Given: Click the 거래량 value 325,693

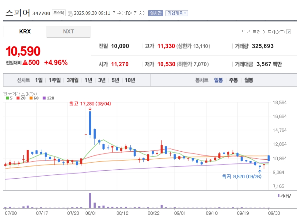Looking at the screenshot, I should (x=263, y=46).
